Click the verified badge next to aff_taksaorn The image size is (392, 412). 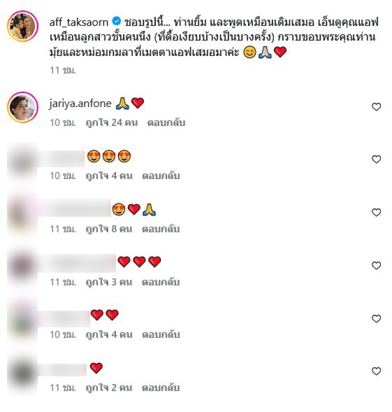117,21
